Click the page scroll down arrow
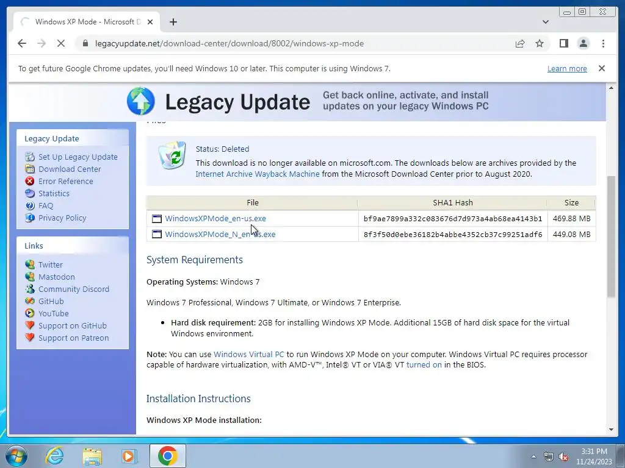 (611, 430)
